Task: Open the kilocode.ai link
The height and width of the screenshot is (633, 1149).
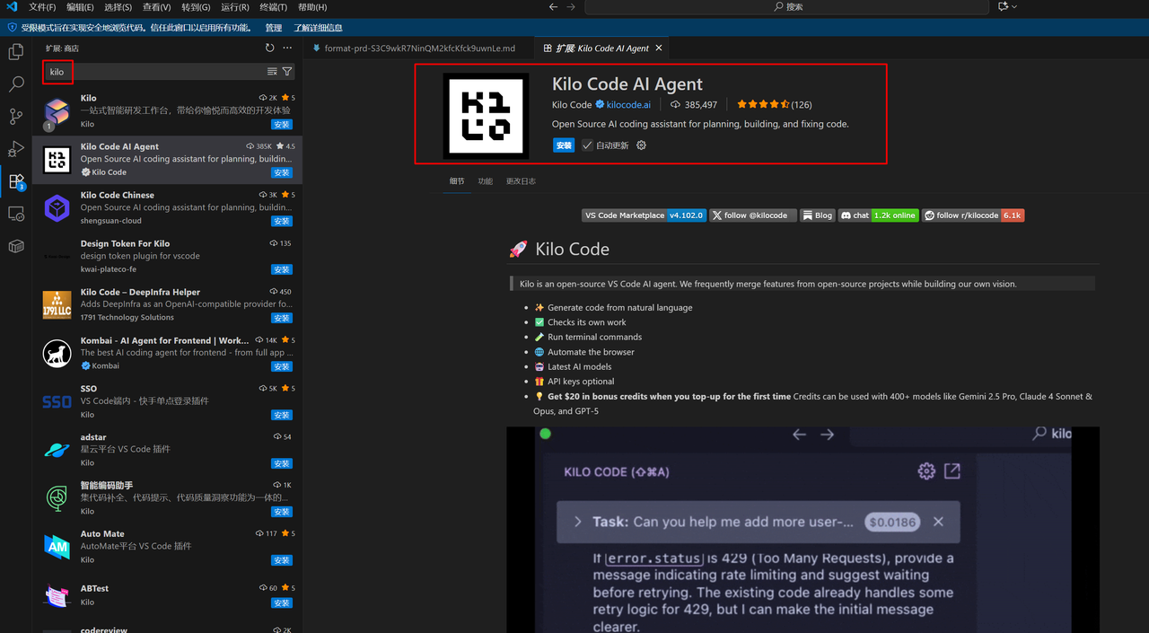Action: (x=630, y=104)
